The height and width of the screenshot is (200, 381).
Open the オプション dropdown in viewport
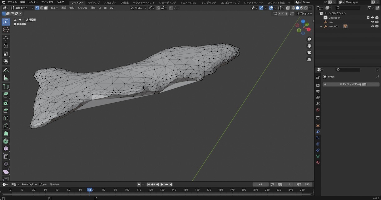(304, 13)
